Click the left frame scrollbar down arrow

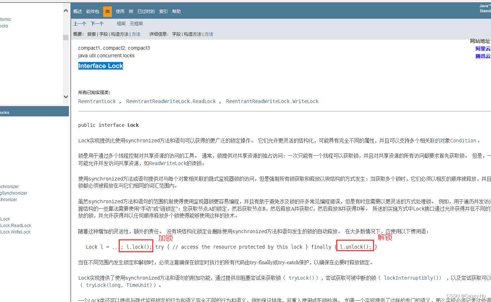(66, 97)
